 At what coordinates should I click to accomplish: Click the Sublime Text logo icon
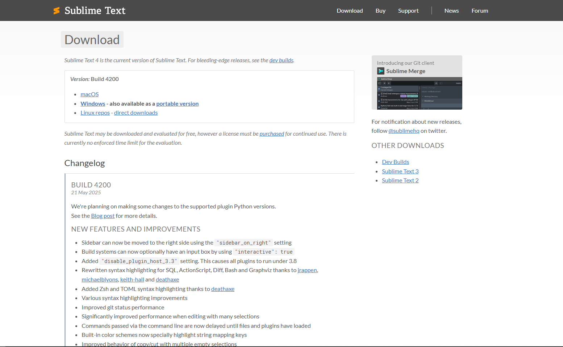click(57, 10)
